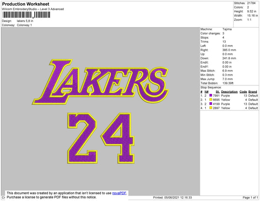Image resolution: width=260 pixels, height=201 pixels.
Task: Click the Max Stitch value 6.9 mm
Action: (227, 71)
